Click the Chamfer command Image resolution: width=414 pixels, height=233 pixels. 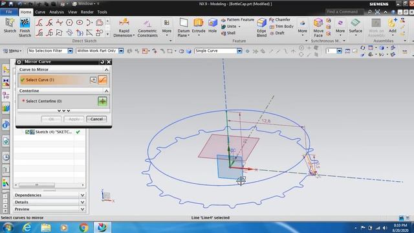[x=279, y=20]
